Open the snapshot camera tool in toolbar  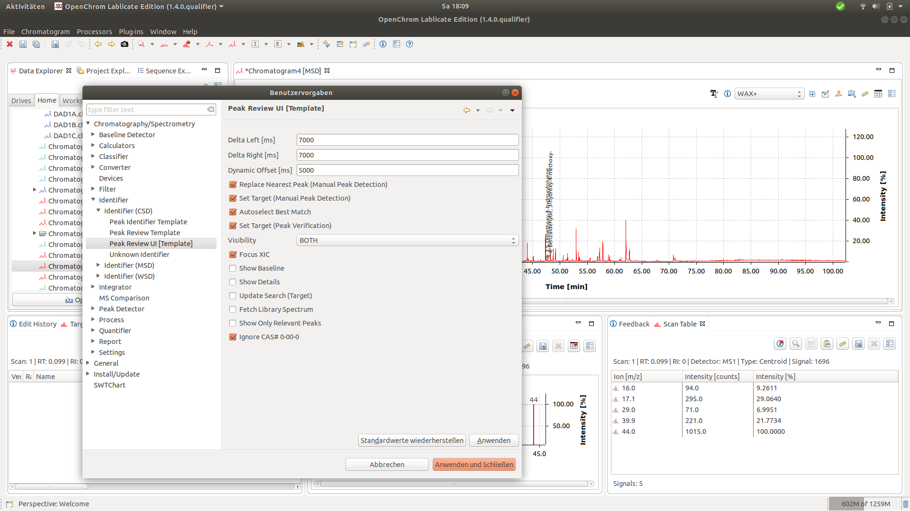(125, 44)
